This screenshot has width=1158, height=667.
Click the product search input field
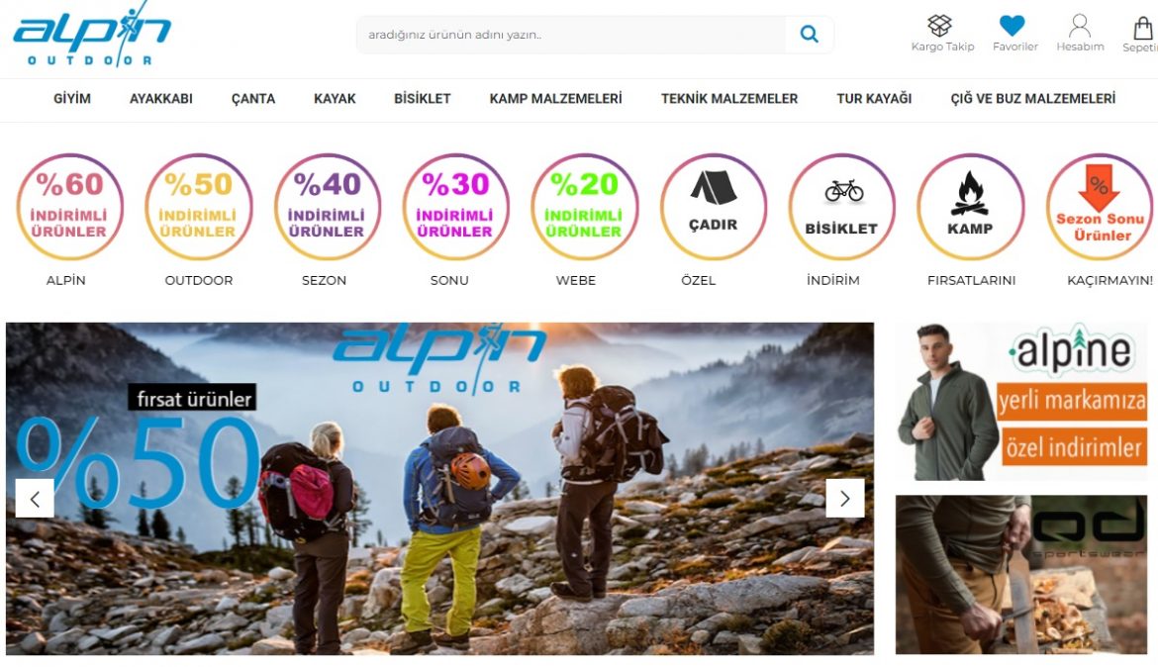click(570, 34)
